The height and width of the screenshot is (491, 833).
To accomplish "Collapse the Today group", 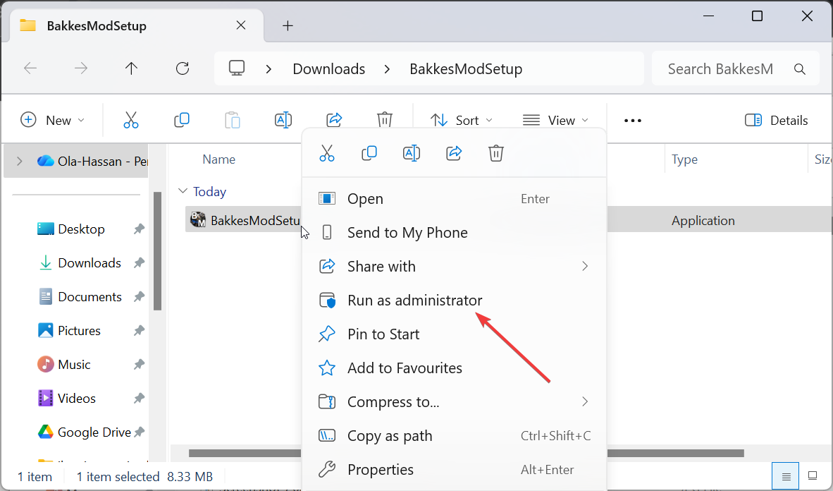I will point(183,191).
